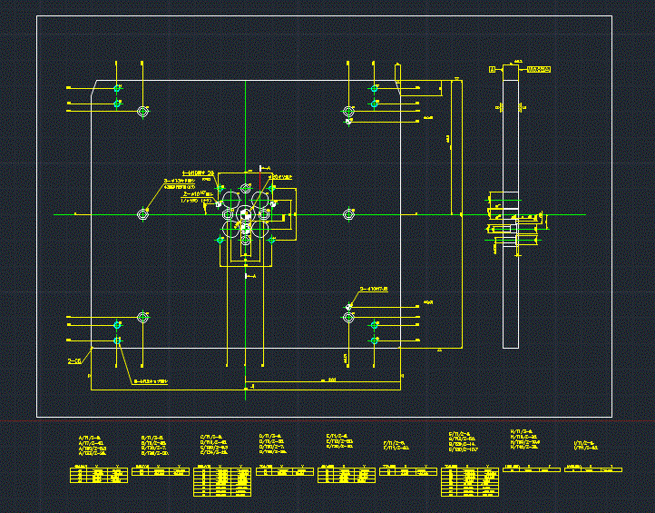Select the bottom-right hole circle on the plate
655x513 pixels.
348,318
